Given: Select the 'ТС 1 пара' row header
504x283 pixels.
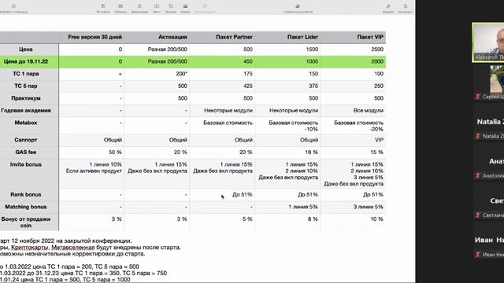Looking at the screenshot, I should point(29,74).
